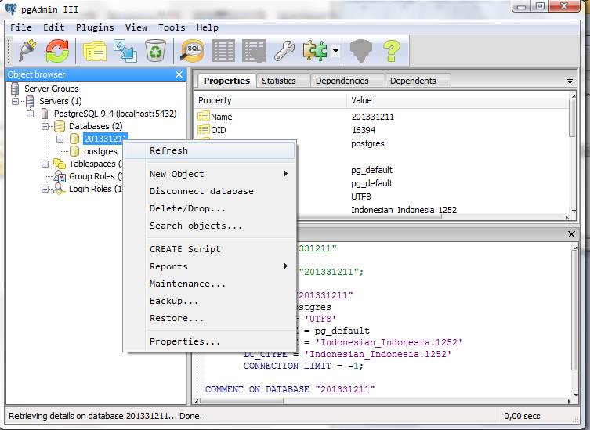
Task: Click the Login Roles icon
Action: 60,189
